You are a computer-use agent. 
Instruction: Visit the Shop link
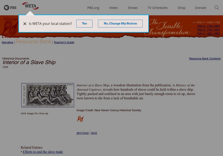click(181, 8)
